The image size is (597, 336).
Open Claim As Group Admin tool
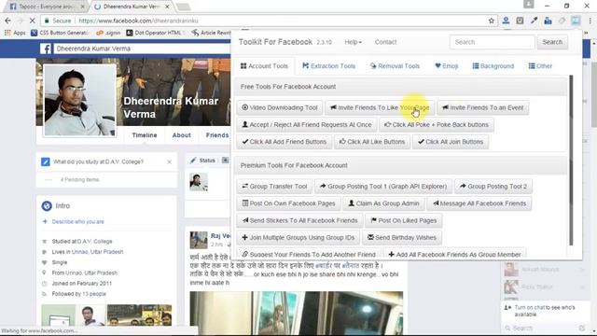383,203
